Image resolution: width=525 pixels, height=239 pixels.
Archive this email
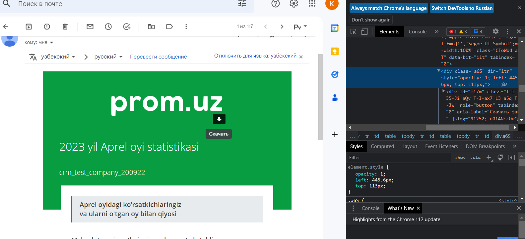click(29, 26)
